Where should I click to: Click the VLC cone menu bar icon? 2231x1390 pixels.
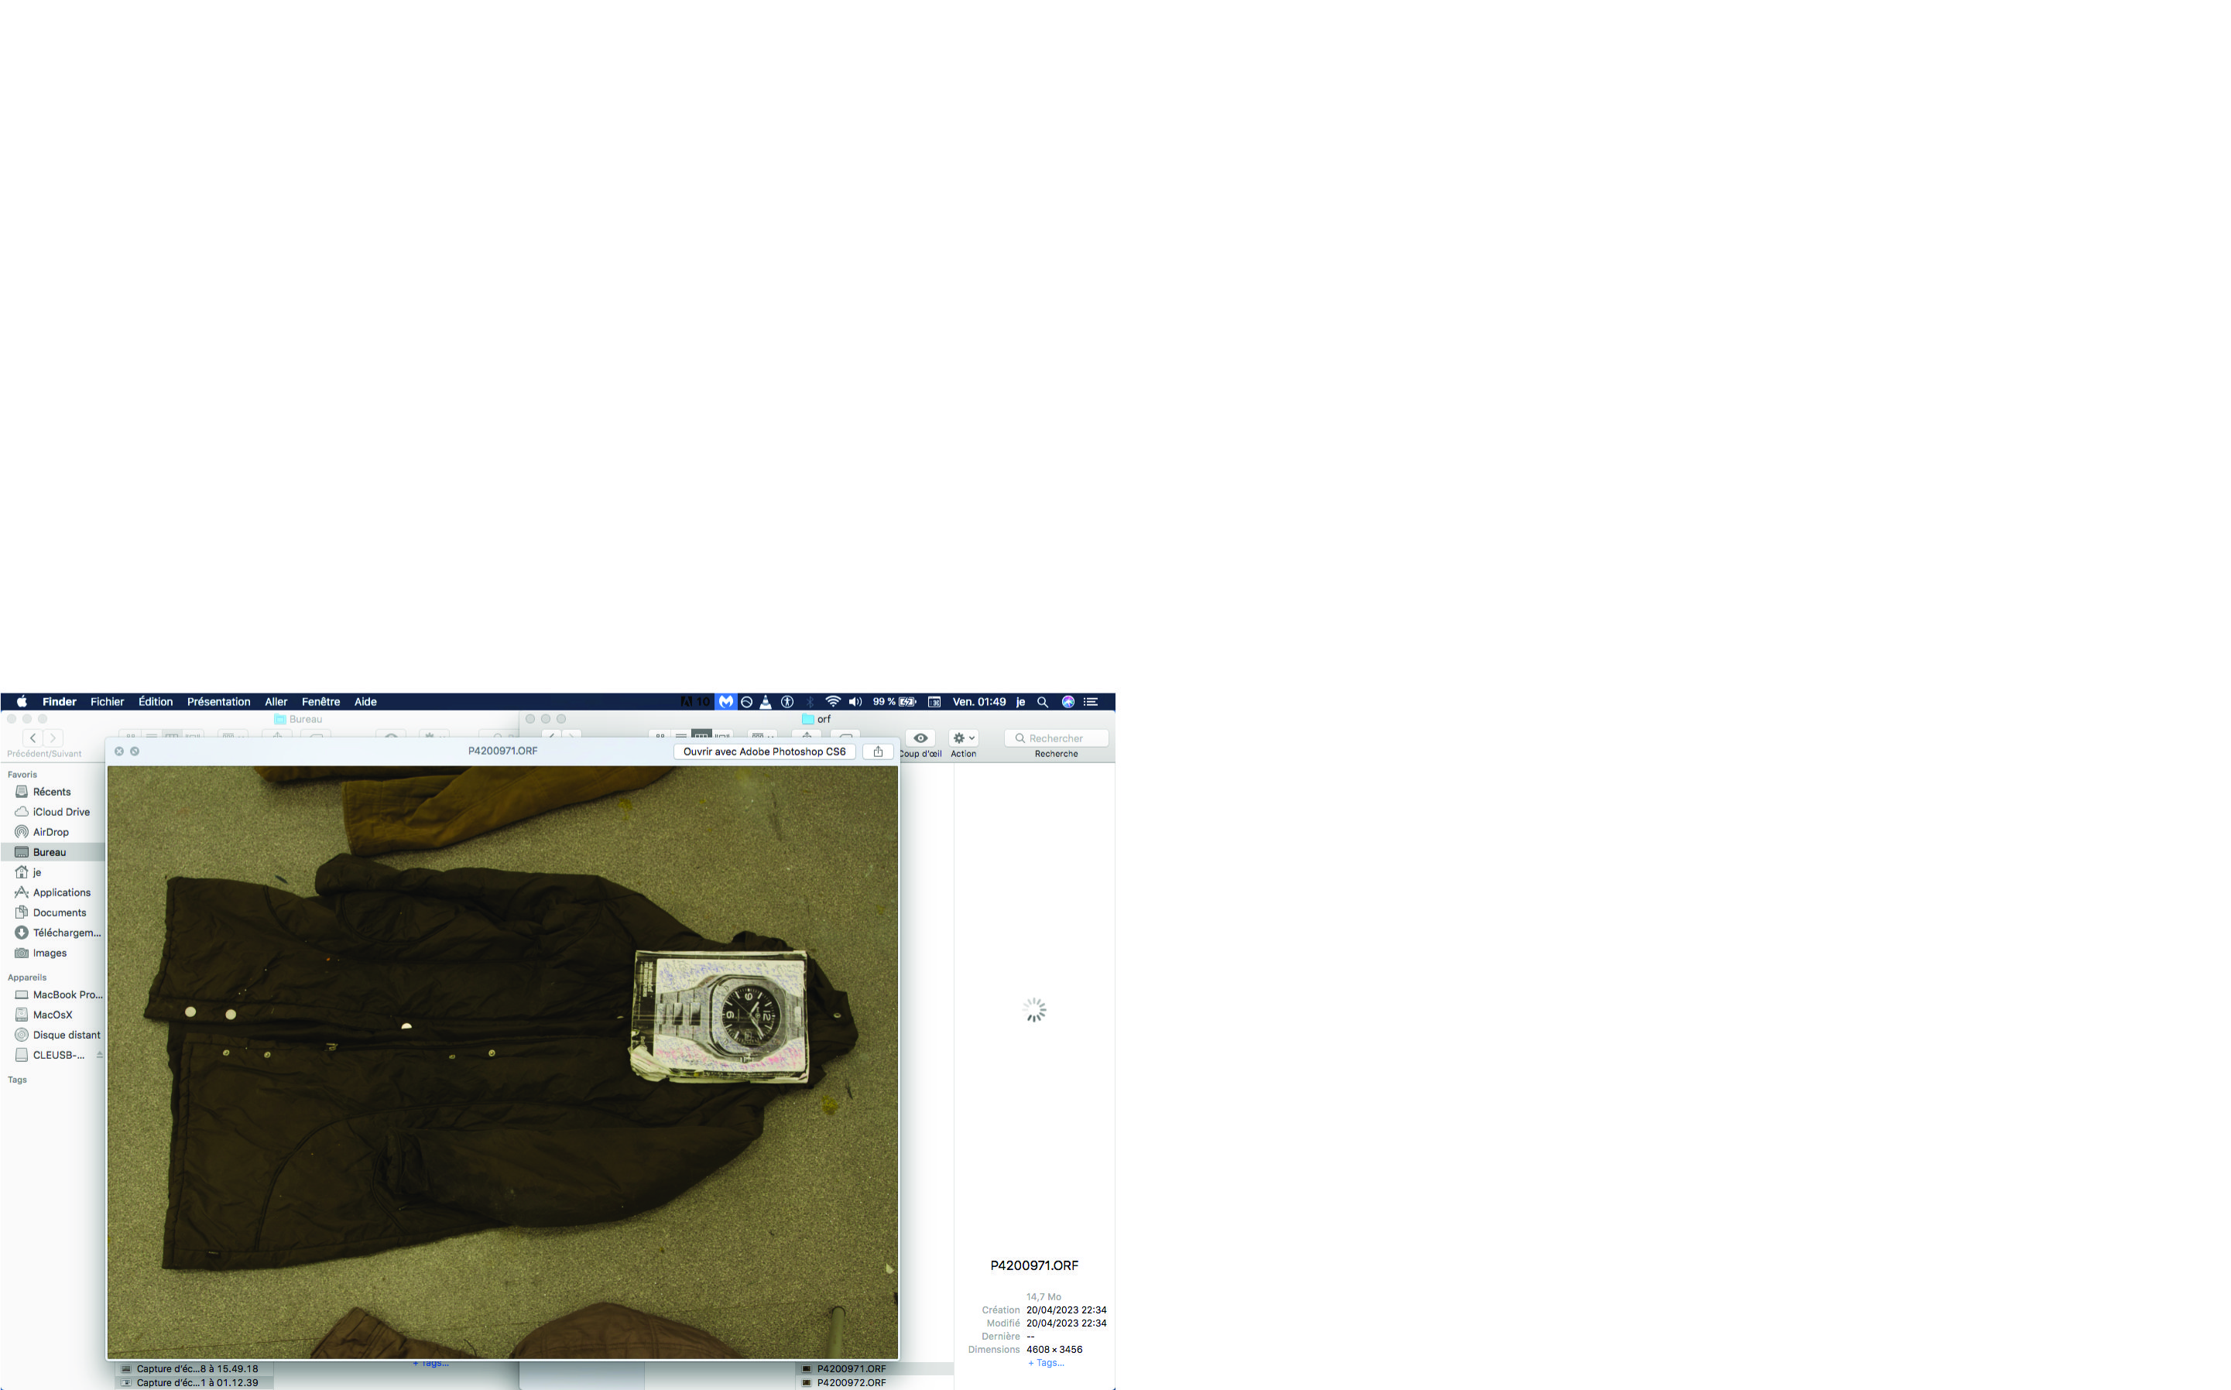tap(766, 701)
